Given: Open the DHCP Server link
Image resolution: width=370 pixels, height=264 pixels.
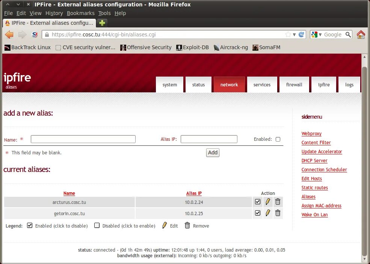Looking at the screenshot, I should [x=314, y=160].
